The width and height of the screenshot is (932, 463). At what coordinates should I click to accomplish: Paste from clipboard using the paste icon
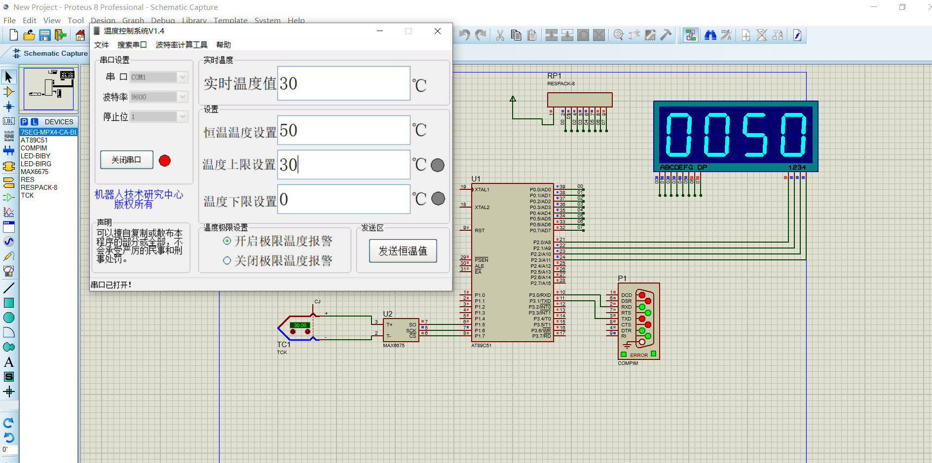532,35
